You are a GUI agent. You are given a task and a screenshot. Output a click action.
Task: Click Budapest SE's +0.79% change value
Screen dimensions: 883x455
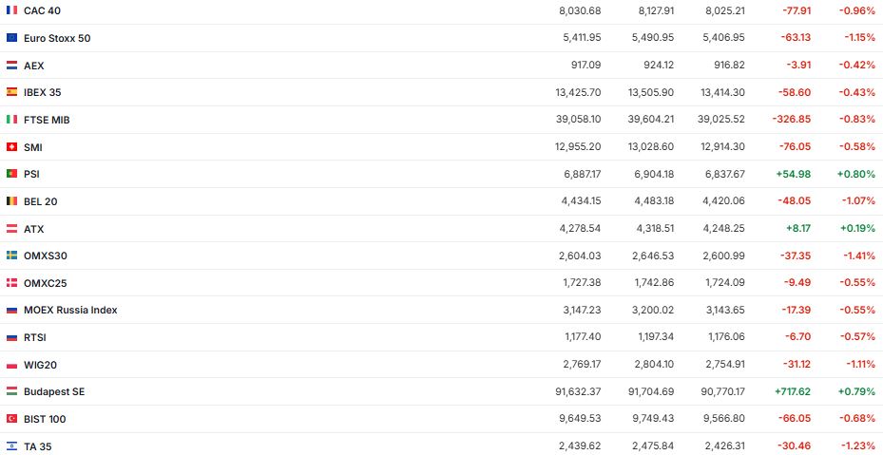click(x=855, y=391)
